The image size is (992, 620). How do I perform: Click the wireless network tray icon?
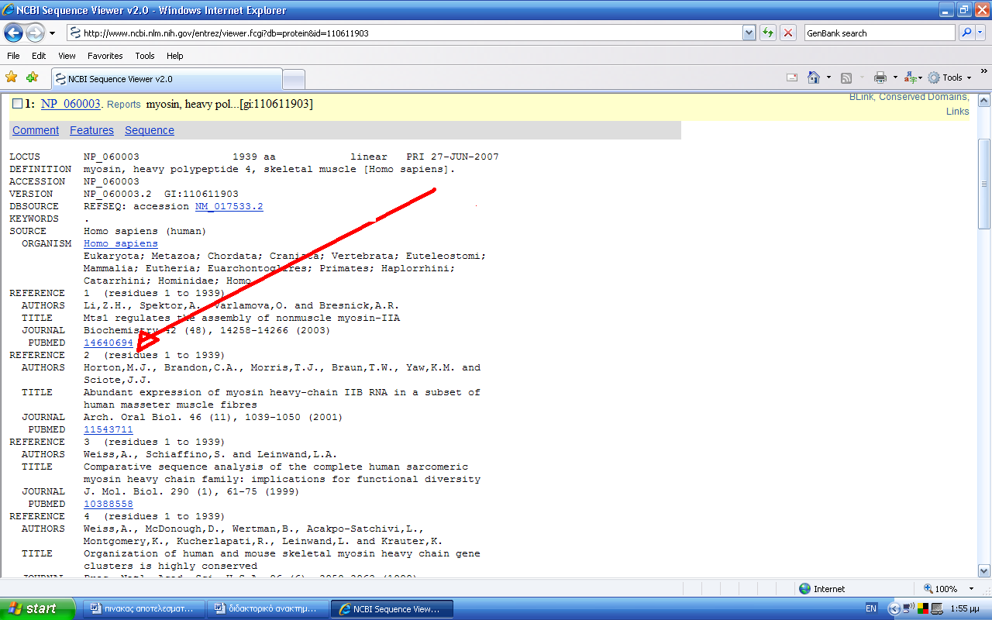(908, 609)
